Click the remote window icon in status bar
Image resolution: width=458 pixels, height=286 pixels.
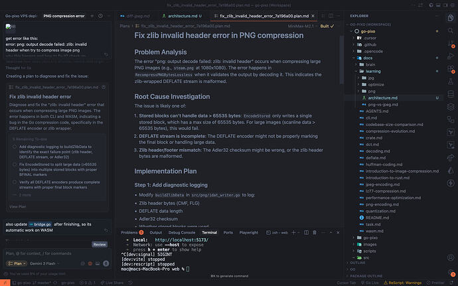coord(5,283)
